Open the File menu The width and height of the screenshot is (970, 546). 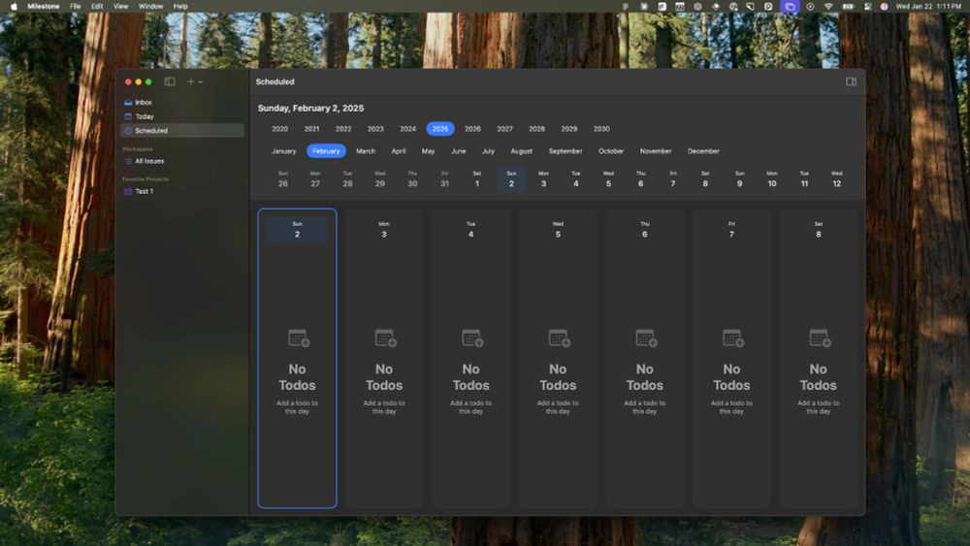[76, 6]
